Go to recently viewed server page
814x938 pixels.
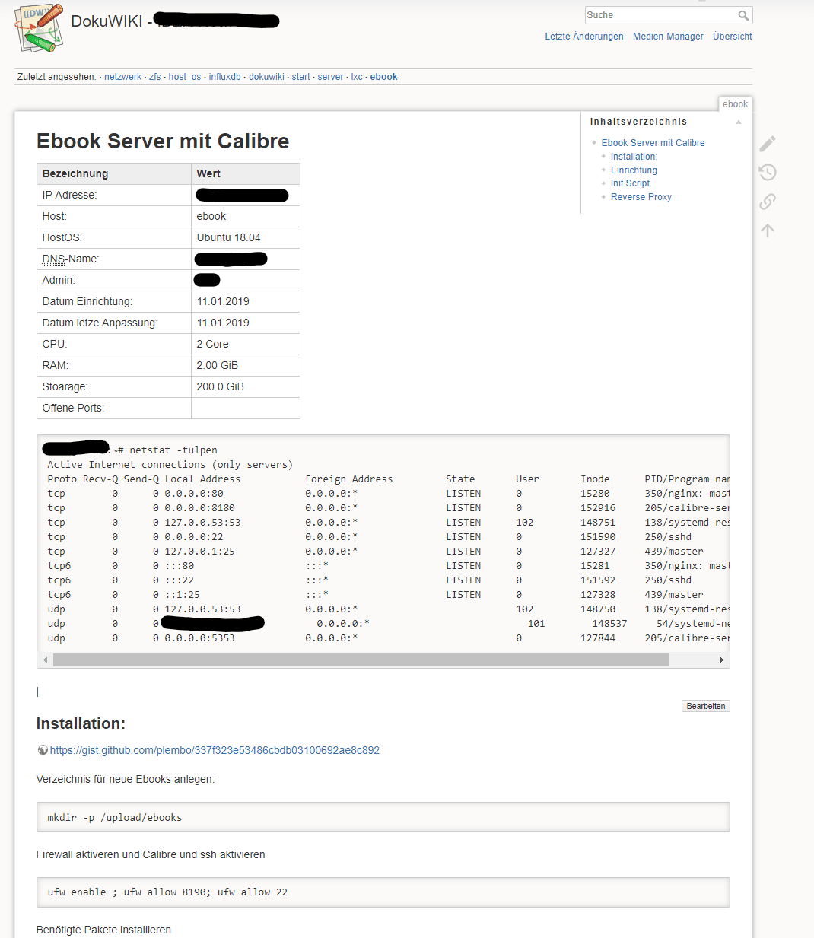pos(330,77)
